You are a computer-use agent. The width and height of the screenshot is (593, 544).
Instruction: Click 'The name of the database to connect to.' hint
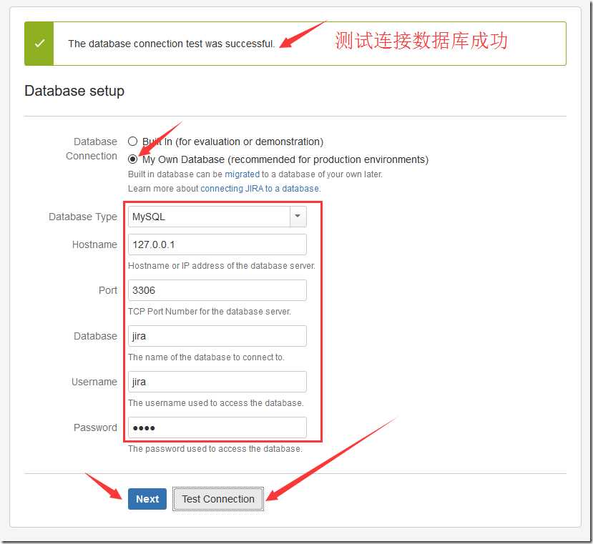[206, 357]
